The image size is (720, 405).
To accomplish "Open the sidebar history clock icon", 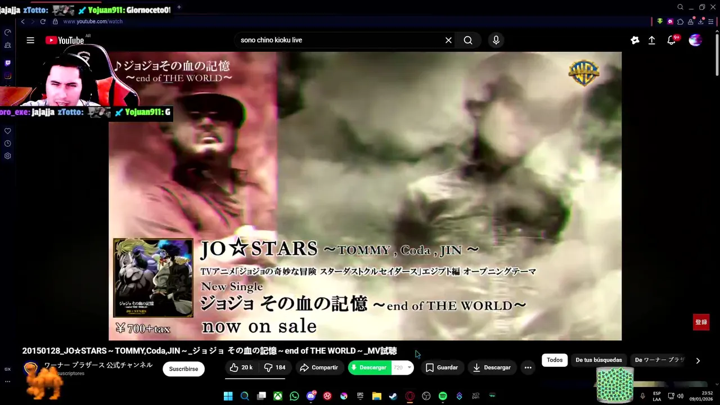I will (x=7, y=143).
